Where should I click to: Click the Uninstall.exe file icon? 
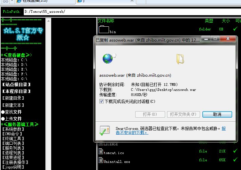tap(101, 160)
